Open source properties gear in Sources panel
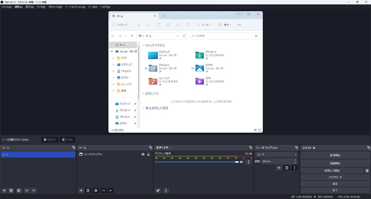Image resolution: width=371 pixels, height=199 pixels. [96, 191]
